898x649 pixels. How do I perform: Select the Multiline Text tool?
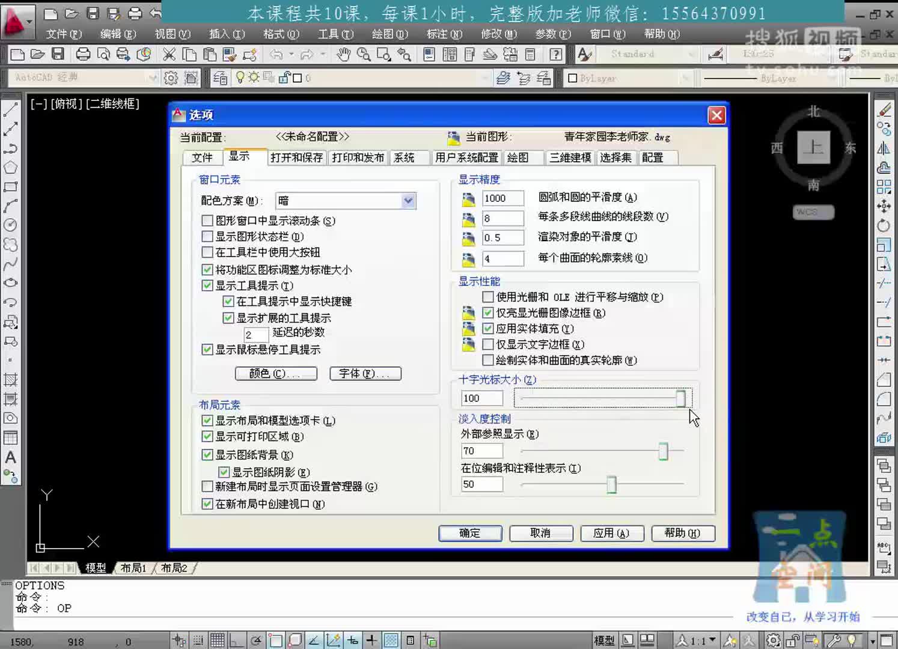pyautogui.click(x=11, y=458)
